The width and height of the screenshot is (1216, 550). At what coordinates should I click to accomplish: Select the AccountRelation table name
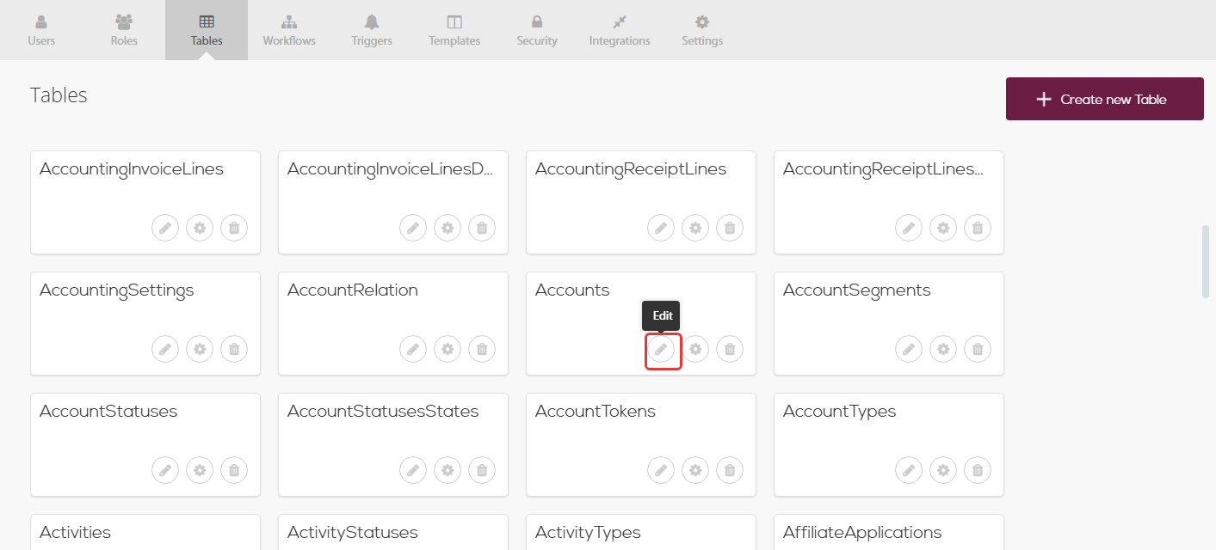coord(353,290)
